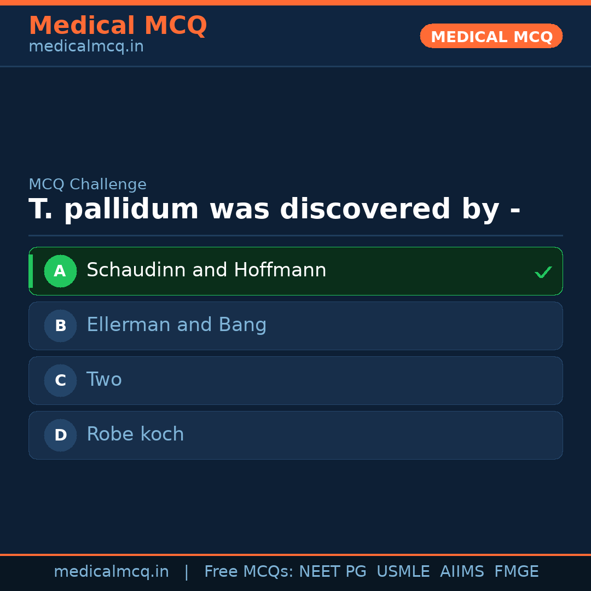Pick the D option circle
This screenshot has width=591, height=591.
(60, 435)
